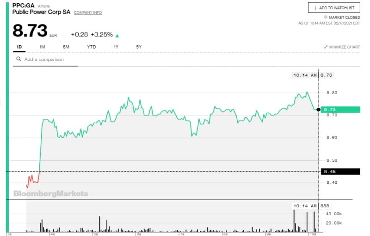Click the green up-arrow change indicator
The image size is (370, 236).
(x=117, y=36)
